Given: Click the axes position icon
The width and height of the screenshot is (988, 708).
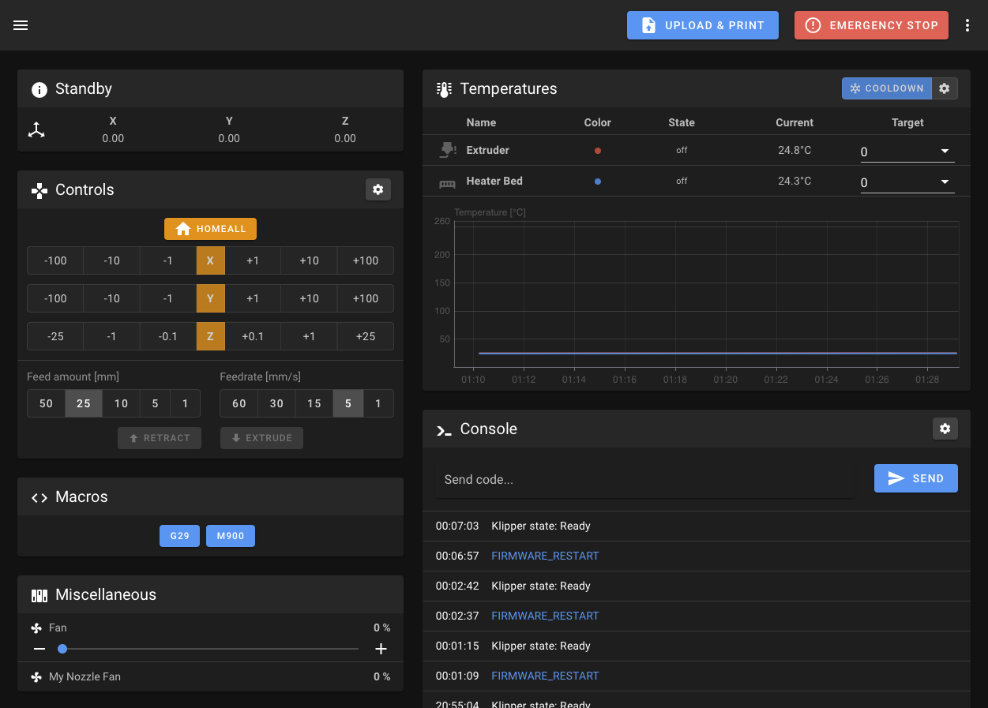Looking at the screenshot, I should [x=36, y=130].
